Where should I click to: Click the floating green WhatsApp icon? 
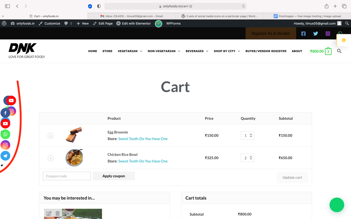5,134
